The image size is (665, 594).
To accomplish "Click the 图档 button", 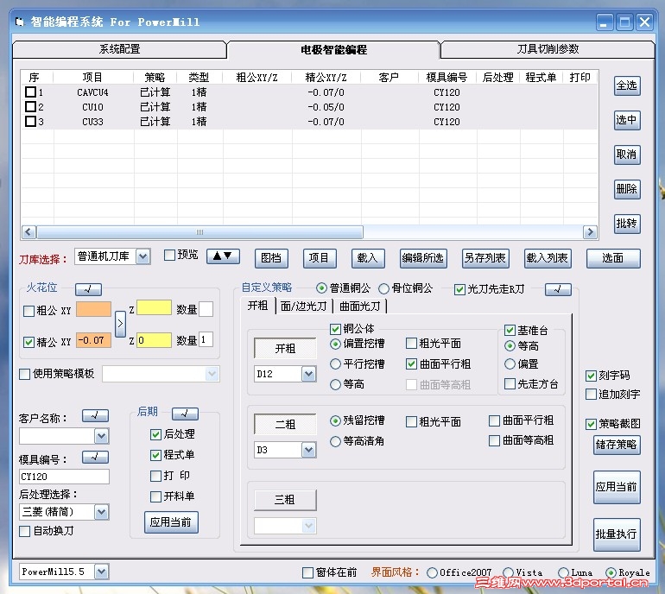I will pos(271,258).
